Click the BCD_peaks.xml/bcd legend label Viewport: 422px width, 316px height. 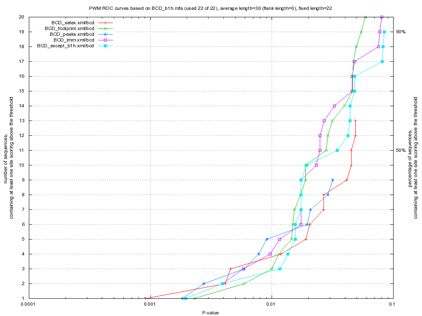tap(72, 34)
